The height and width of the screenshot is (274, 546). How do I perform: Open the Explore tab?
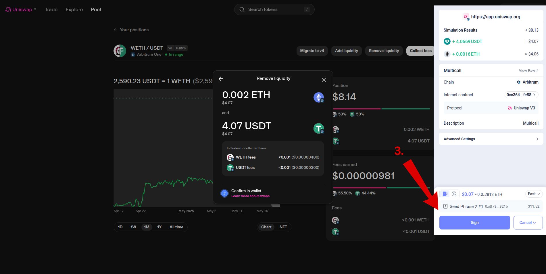[74, 9]
